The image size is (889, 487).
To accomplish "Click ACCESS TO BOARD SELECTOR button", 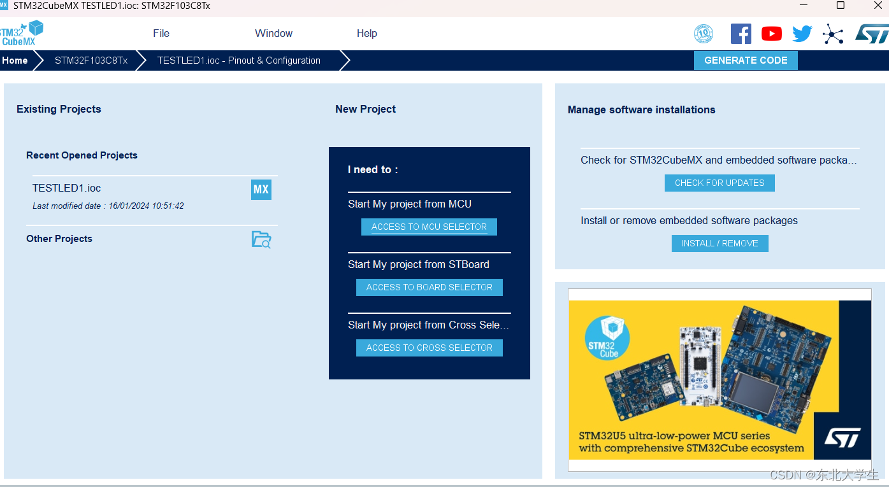I will (x=429, y=287).
